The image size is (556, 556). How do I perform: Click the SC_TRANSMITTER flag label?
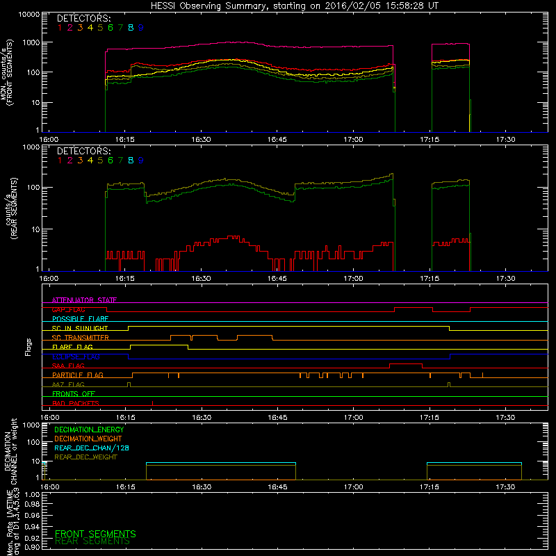tap(80, 338)
